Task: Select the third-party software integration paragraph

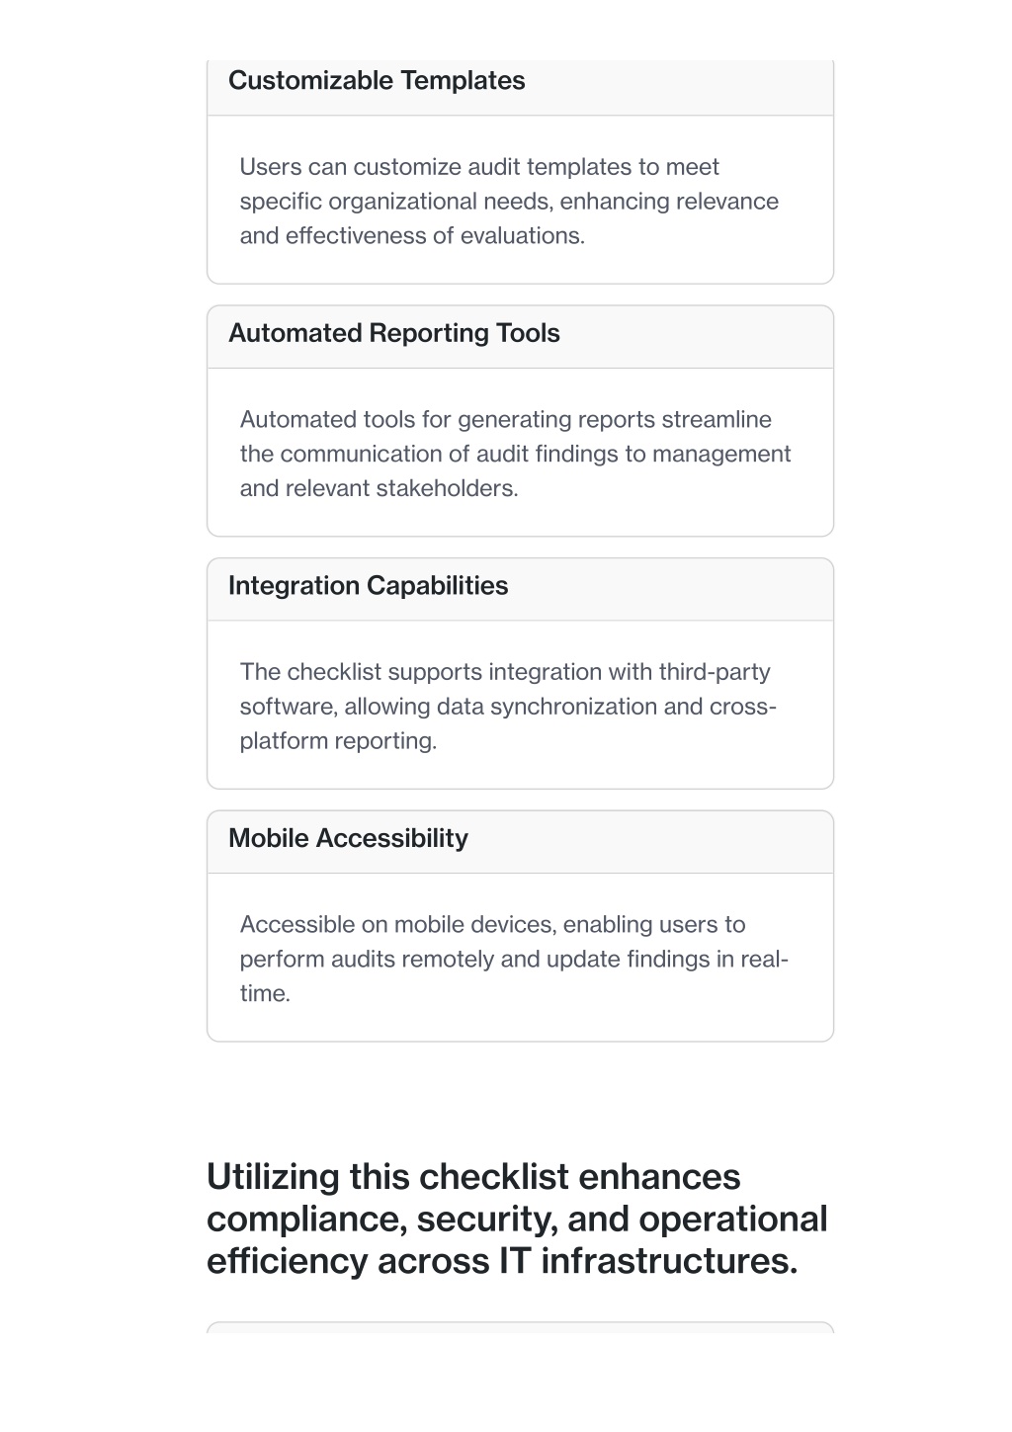Action: tap(508, 707)
